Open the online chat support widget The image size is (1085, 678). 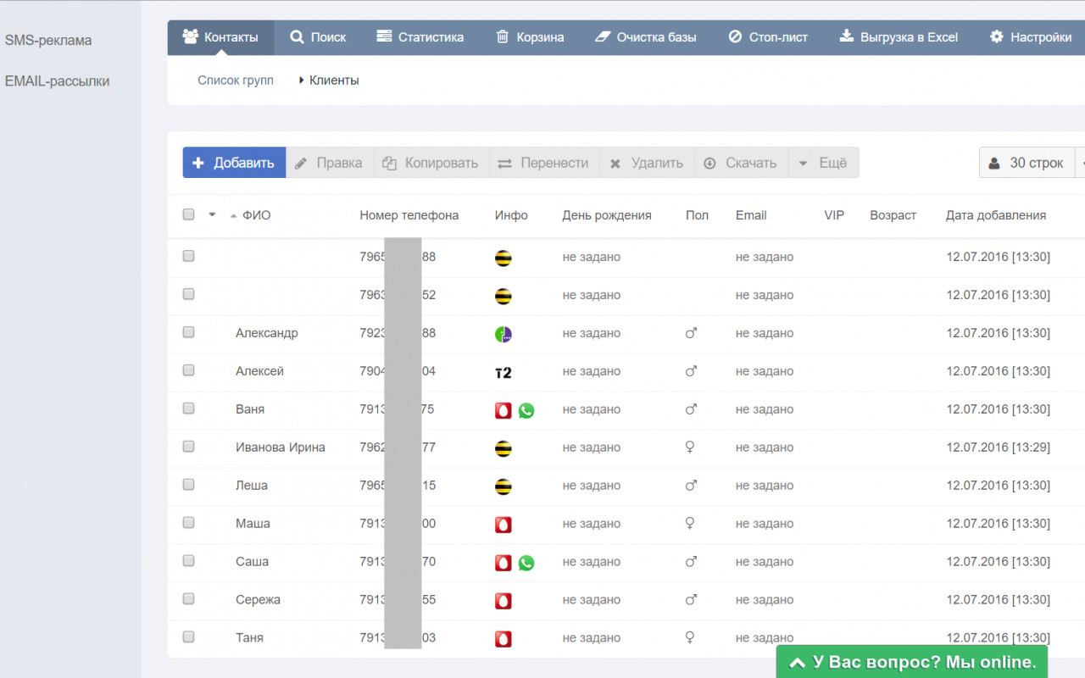(x=912, y=662)
